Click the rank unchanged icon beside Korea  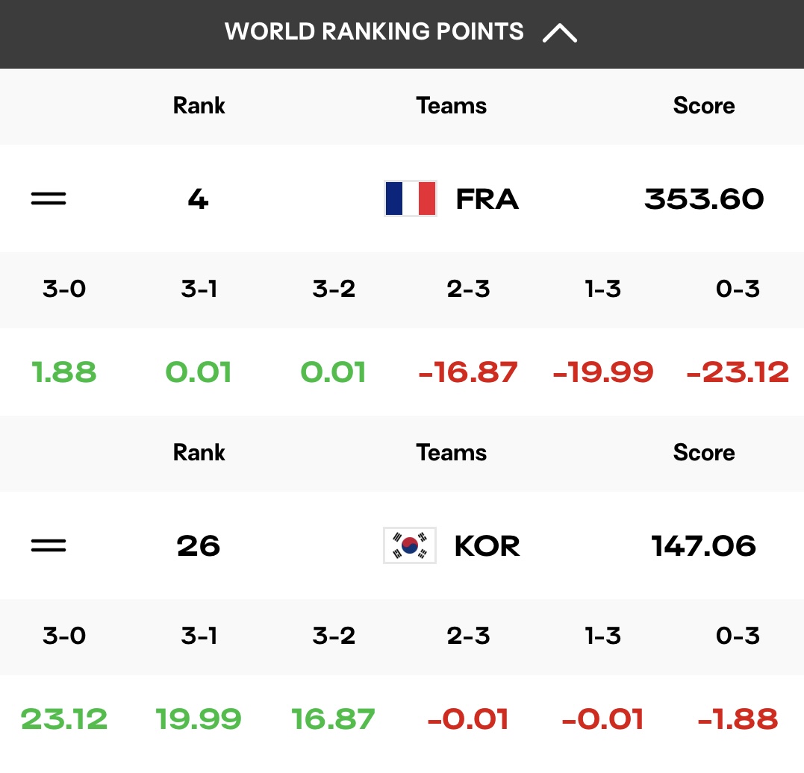point(49,545)
